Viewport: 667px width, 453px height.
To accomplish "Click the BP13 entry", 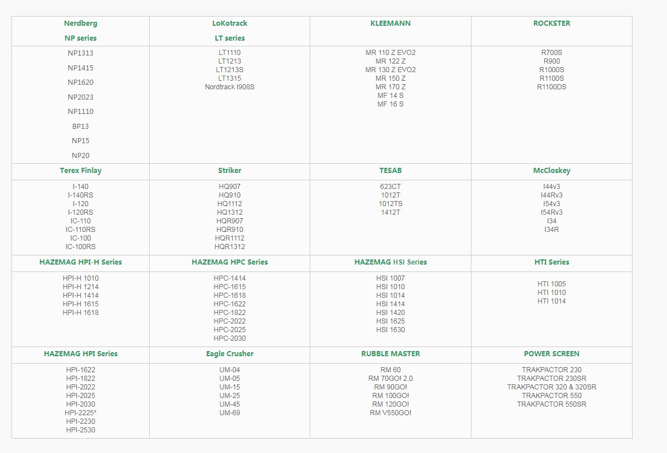I will point(80,126).
